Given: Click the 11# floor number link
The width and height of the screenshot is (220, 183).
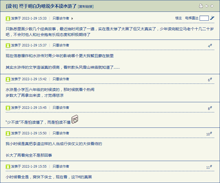Looking at the screenshot, I should coord(209,167).
